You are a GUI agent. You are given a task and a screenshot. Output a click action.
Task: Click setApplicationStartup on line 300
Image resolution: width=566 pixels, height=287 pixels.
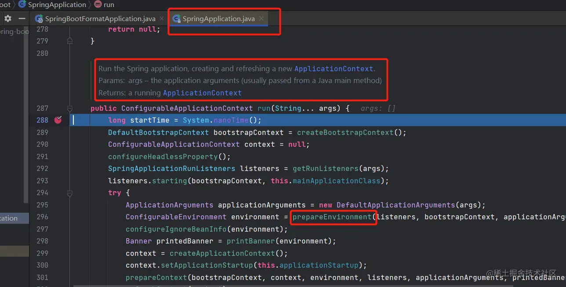tap(207, 265)
